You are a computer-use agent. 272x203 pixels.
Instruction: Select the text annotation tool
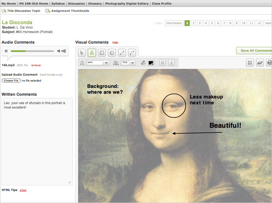[x=92, y=53]
